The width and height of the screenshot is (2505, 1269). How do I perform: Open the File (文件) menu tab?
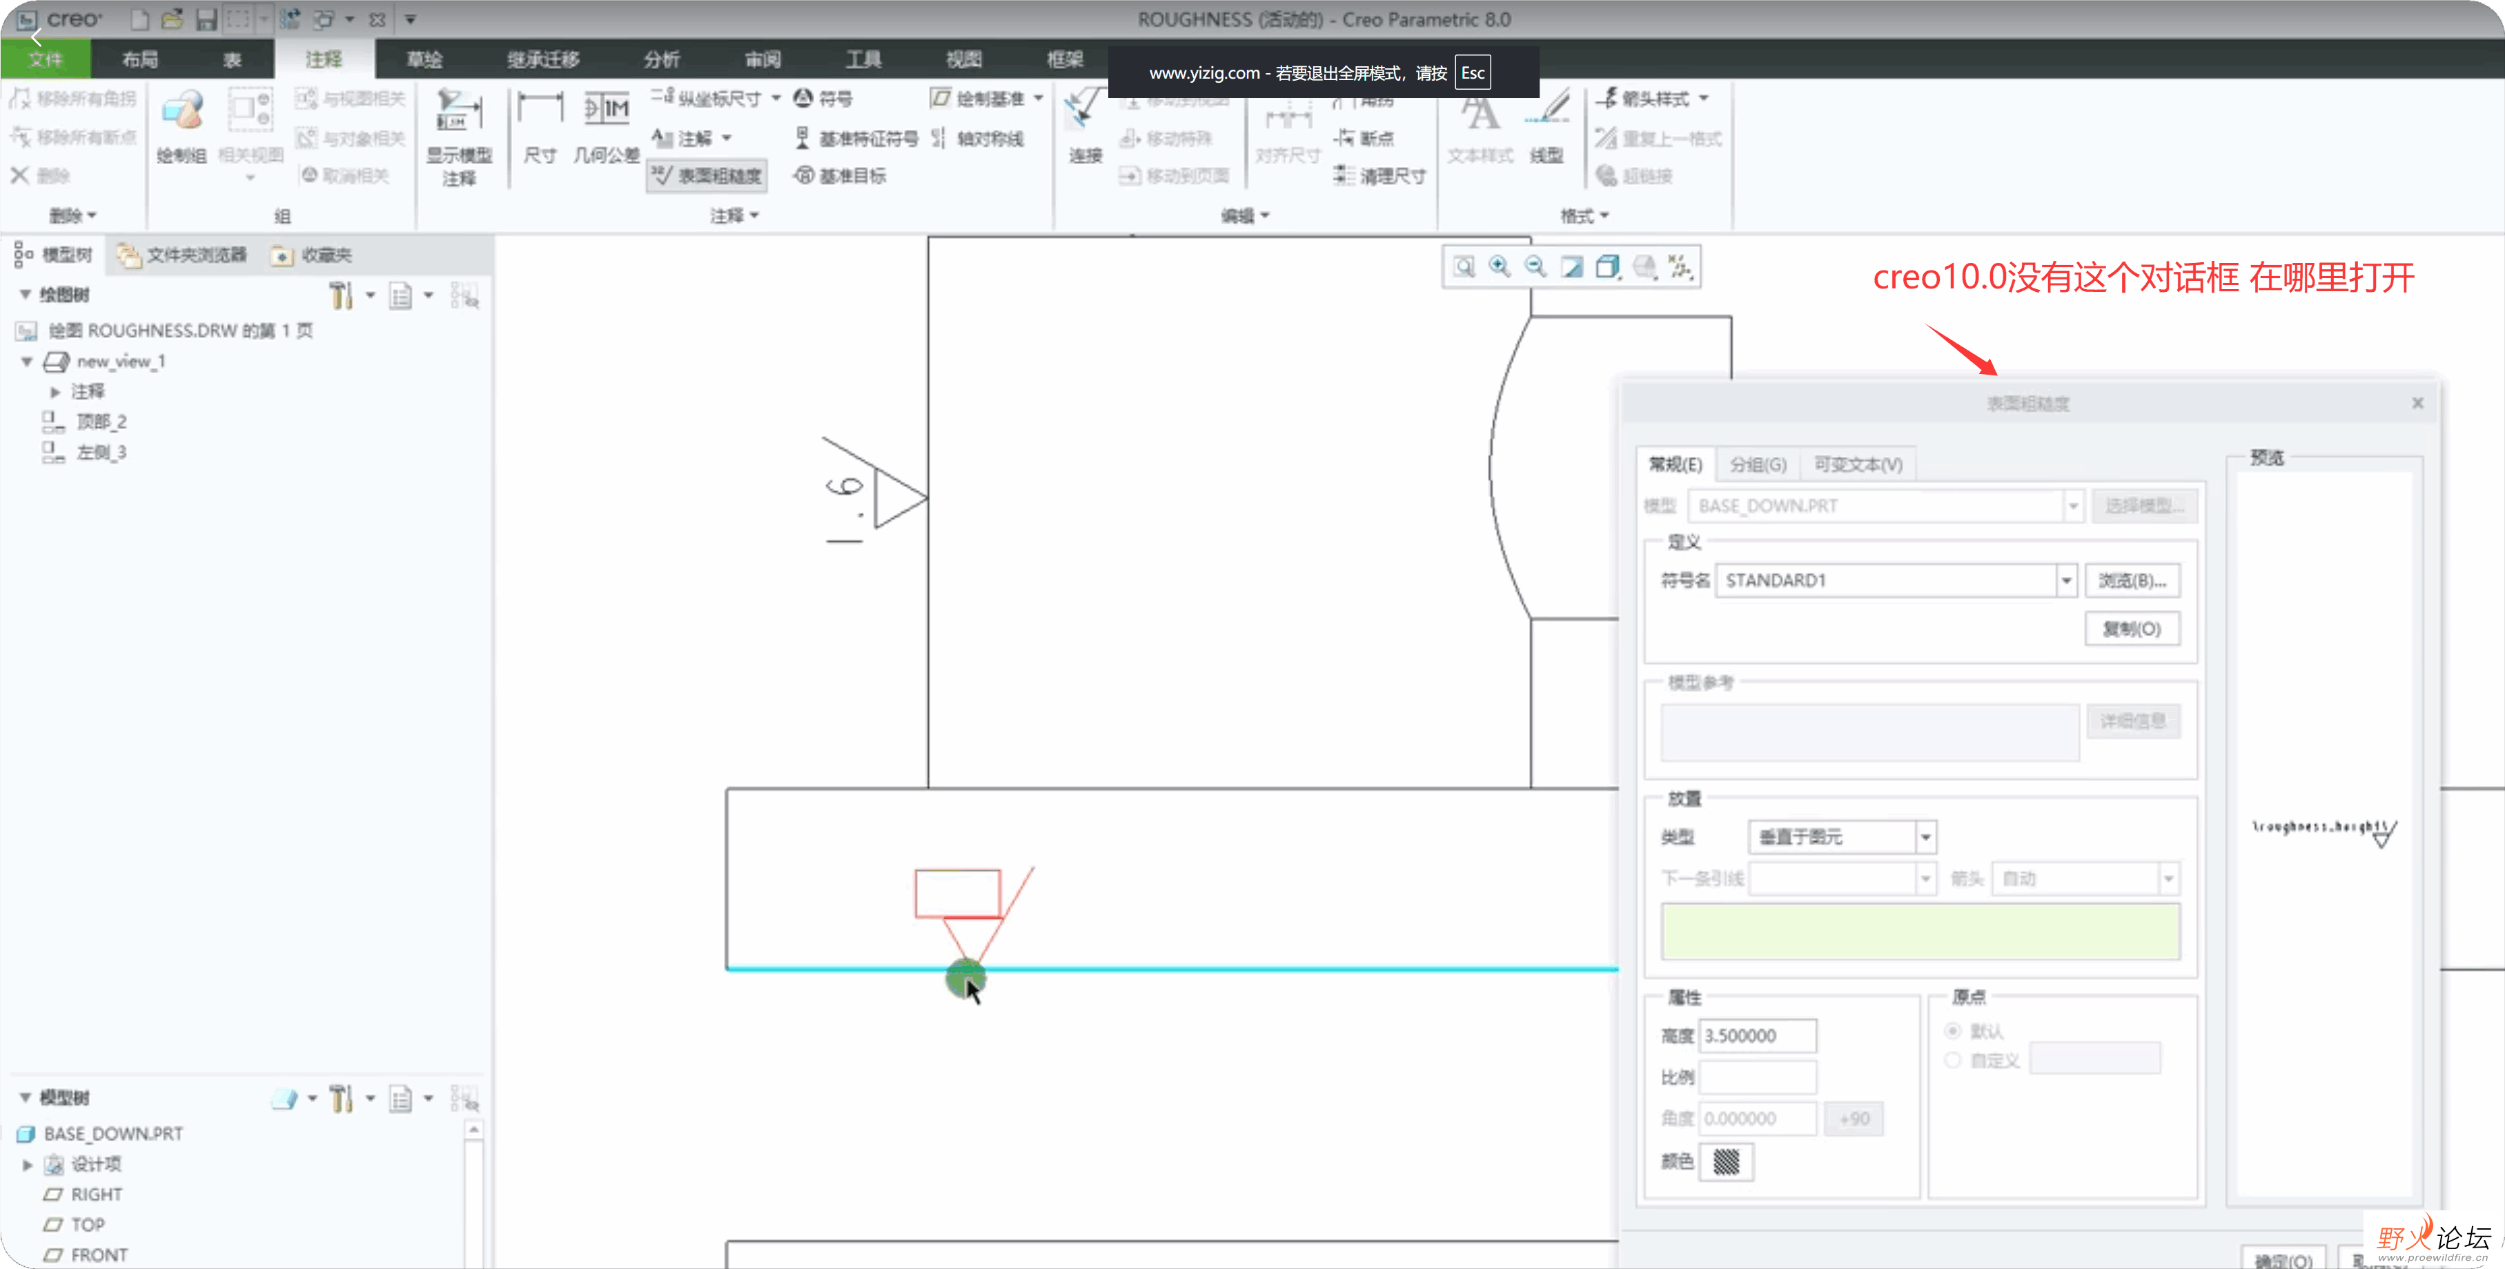[x=46, y=59]
